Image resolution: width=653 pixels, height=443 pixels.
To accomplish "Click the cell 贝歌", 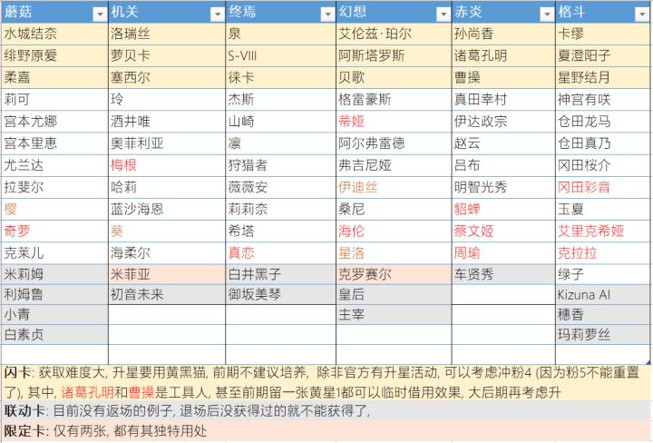I will 394,77.
